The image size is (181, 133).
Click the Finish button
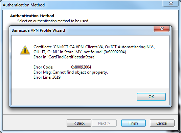133,123
